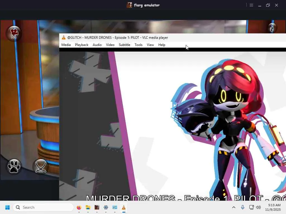This screenshot has height=214, width=286.
Task: Close the flarg emulator window
Action: click(x=277, y=5)
